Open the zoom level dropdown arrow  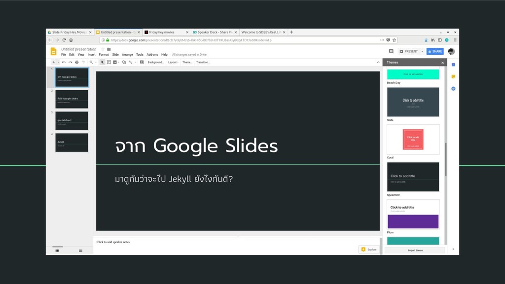[x=96, y=63]
